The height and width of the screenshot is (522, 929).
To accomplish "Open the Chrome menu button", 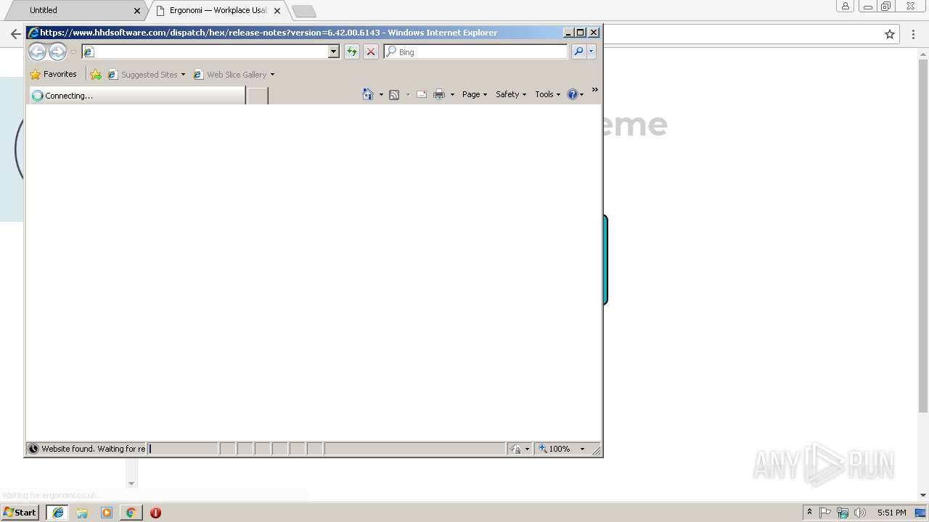I will (x=914, y=34).
